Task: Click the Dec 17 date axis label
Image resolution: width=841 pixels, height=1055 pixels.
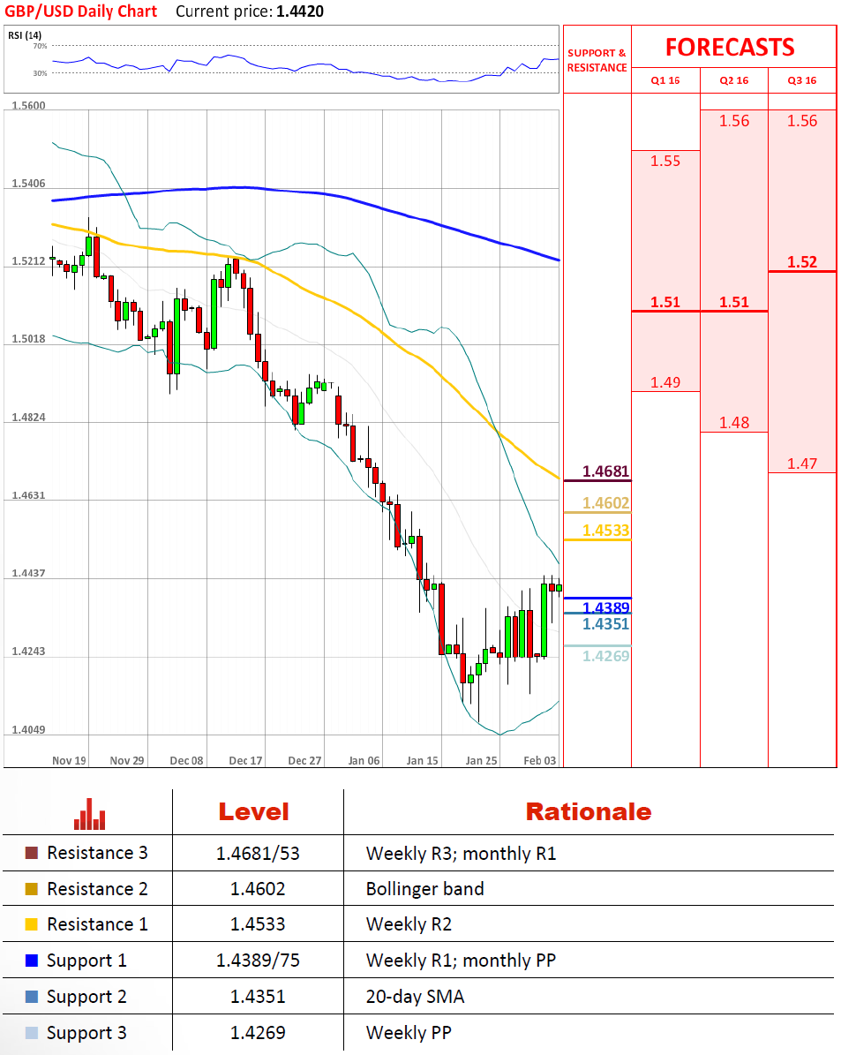Action: click(245, 761)
